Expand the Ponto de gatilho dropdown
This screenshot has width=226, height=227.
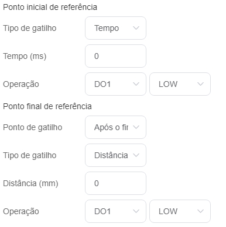coord(115,127)
